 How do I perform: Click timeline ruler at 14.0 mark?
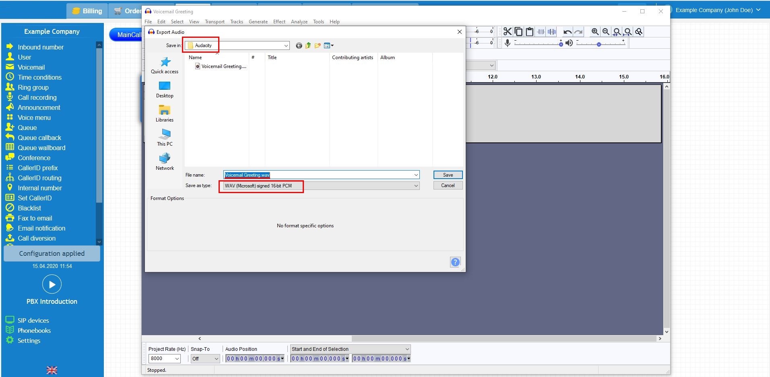click(x=580, y=77)
